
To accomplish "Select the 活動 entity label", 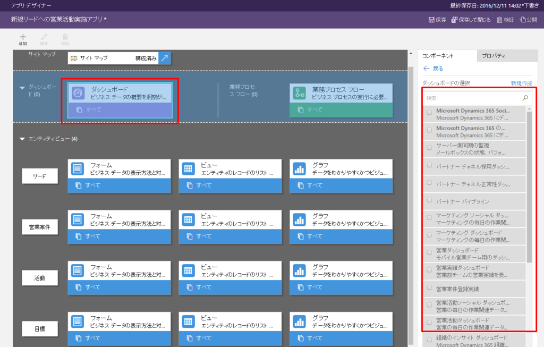I will (40, 278).
